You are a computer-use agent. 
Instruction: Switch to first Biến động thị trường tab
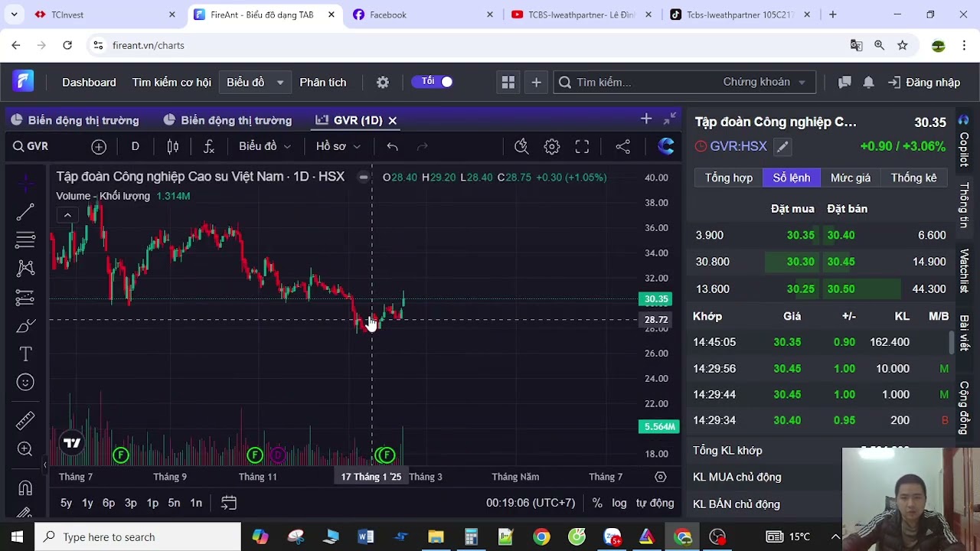[75, 120]
